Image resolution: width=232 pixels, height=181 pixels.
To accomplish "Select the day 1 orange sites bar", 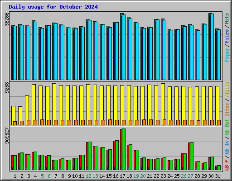I will pyautogui.click(x=15, y=123).
